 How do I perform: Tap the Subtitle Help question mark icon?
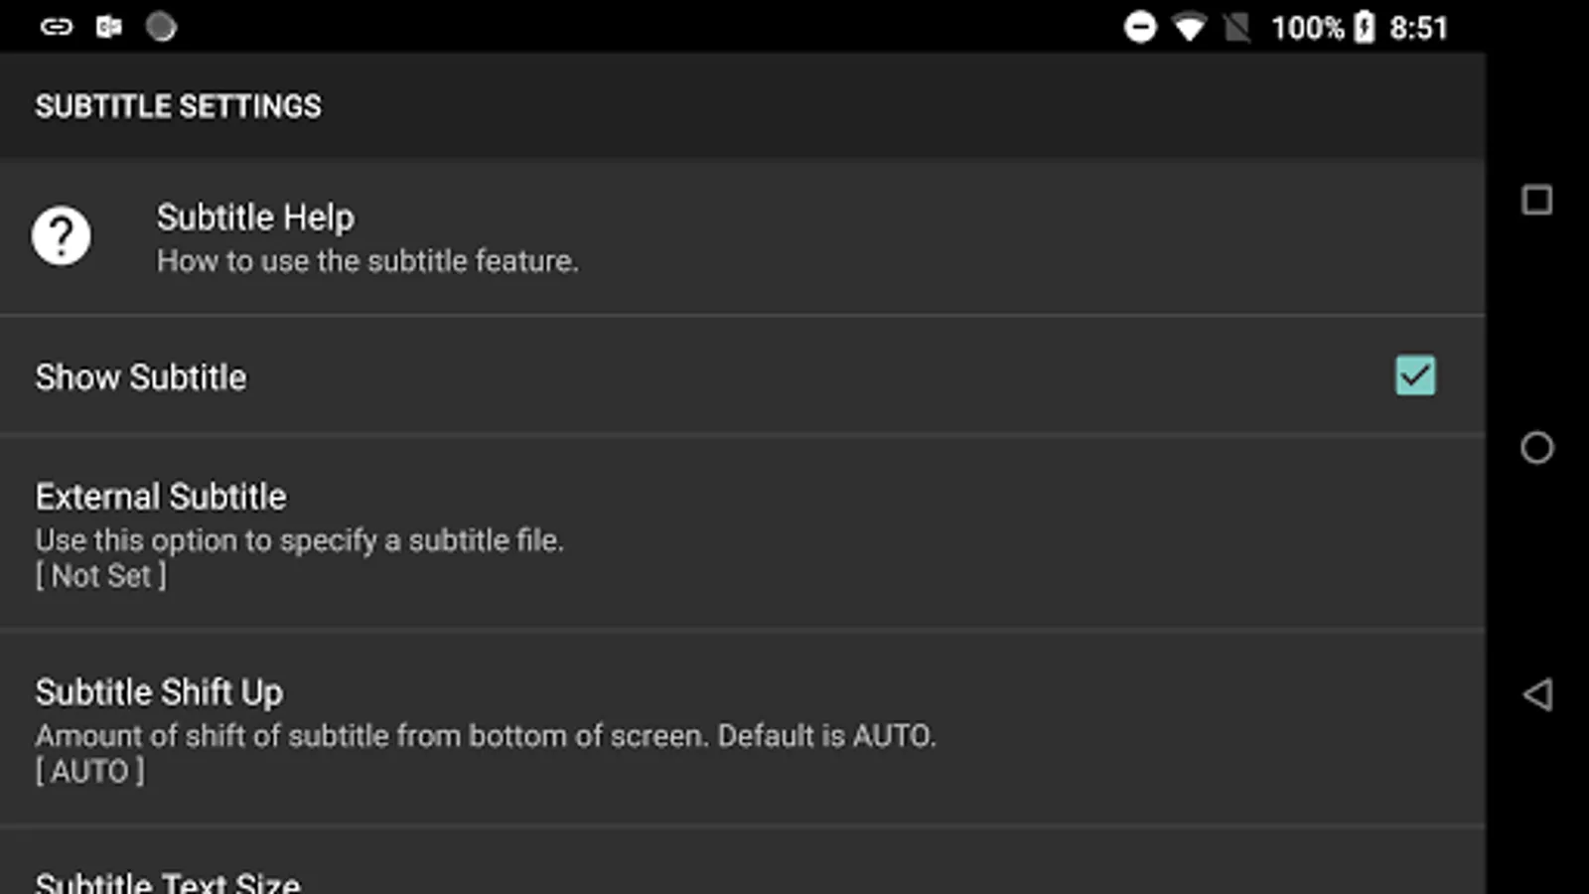point(62,236)
